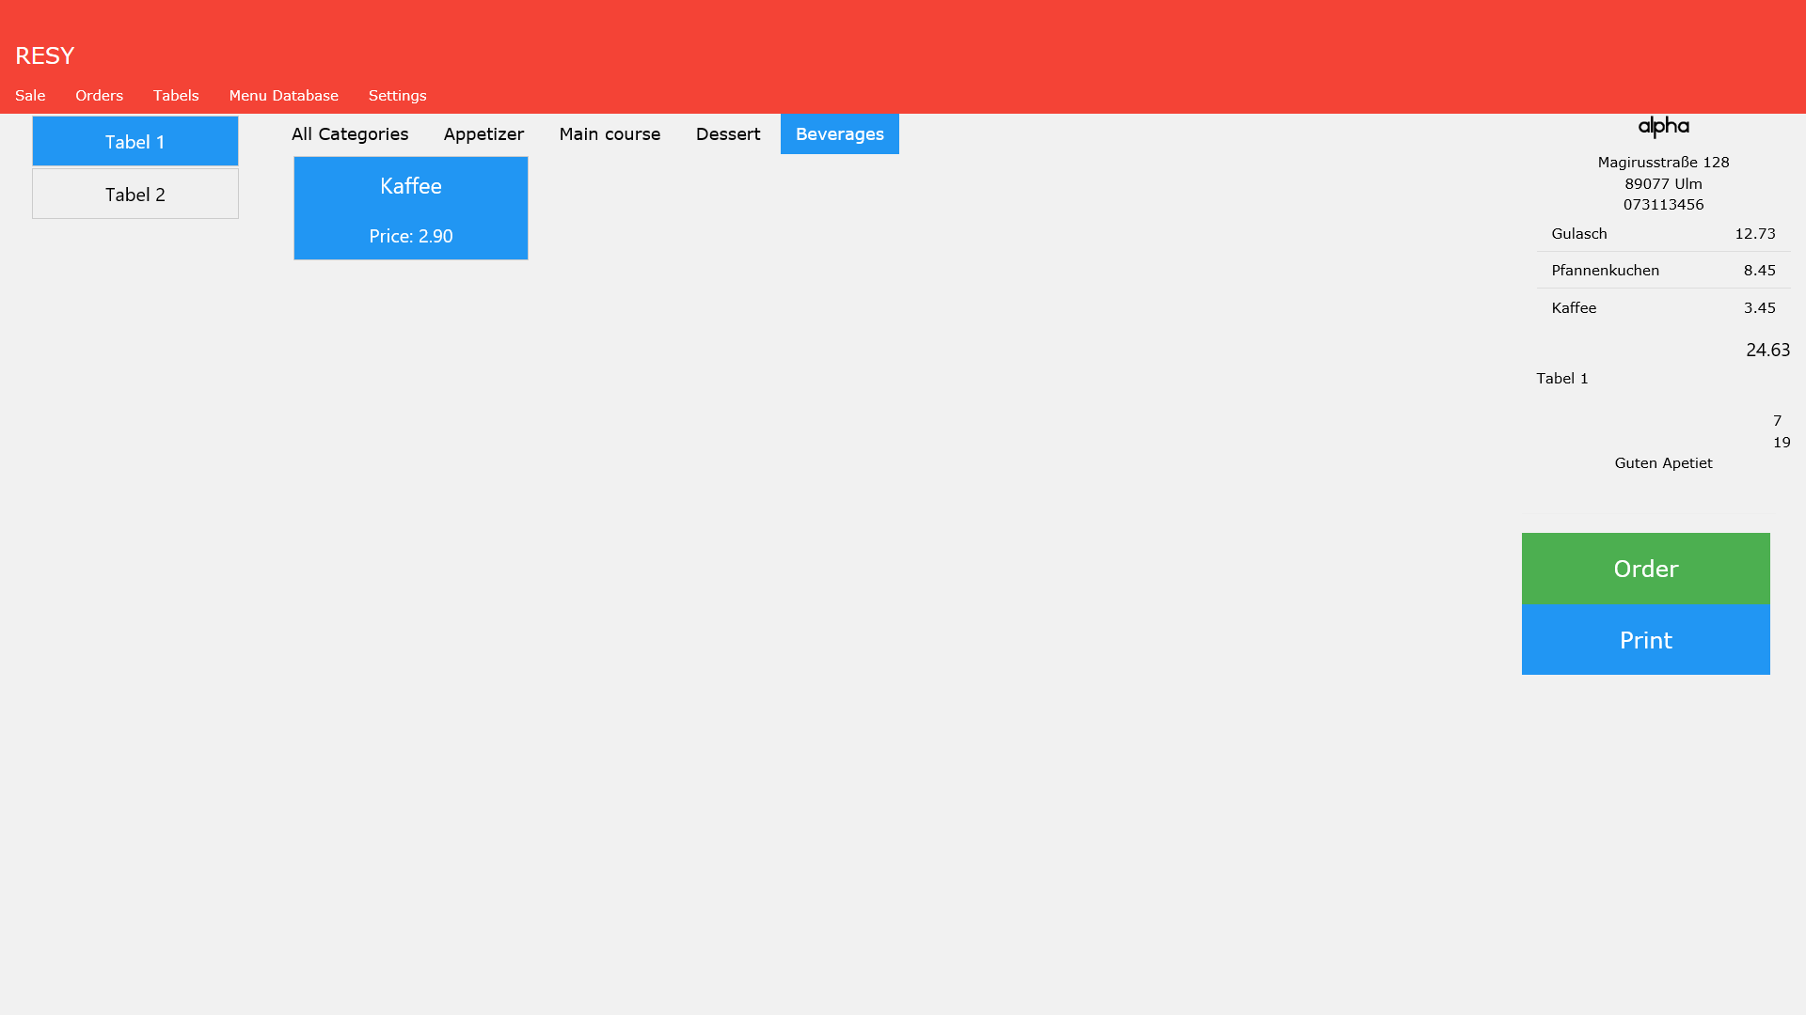The image size is (1806, 1015).
Task: Switch to the Dessert category
Action: pos(728,134)
